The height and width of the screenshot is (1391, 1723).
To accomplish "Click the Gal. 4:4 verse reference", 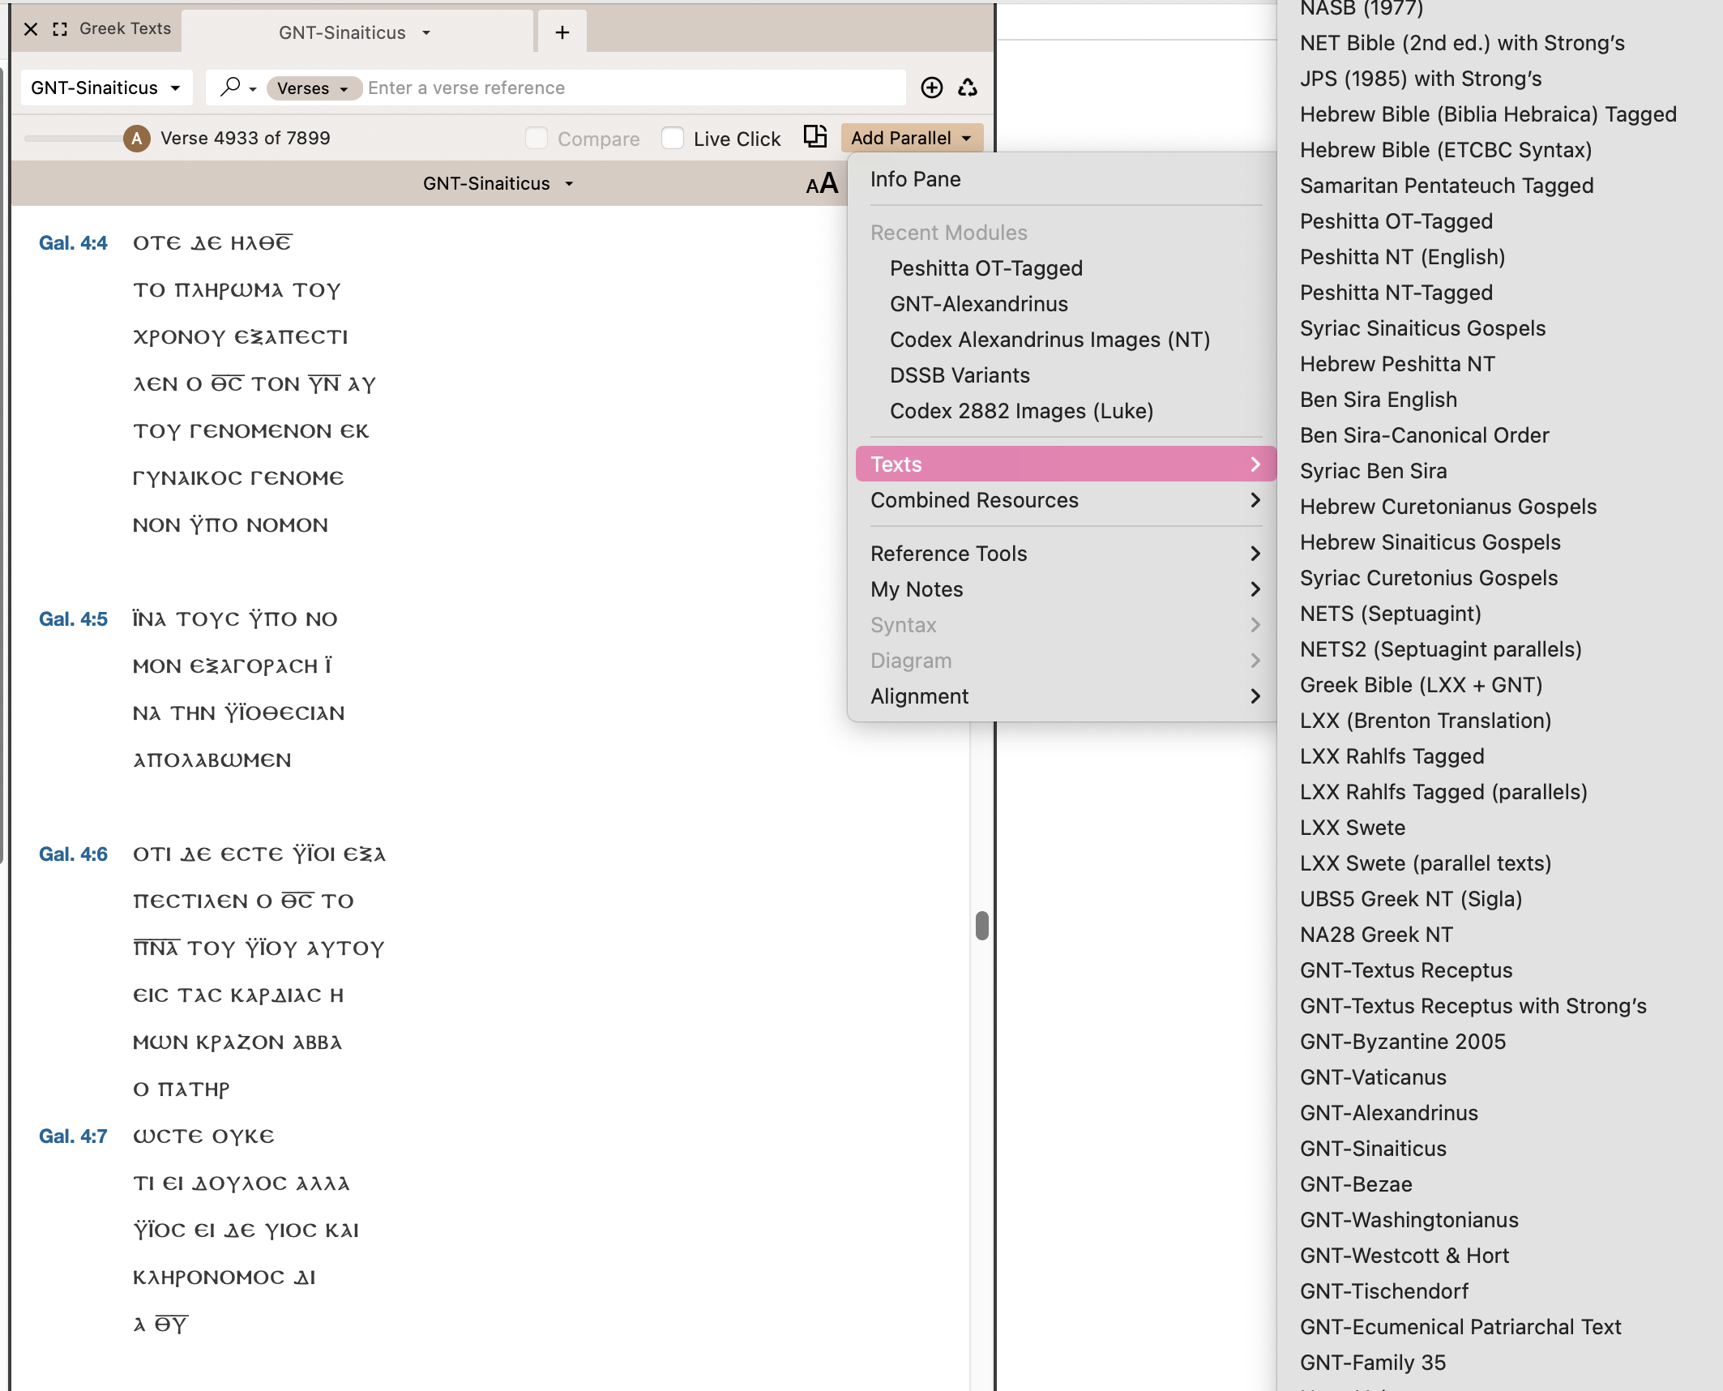I will pyautogui.click(x=73, y=243).
